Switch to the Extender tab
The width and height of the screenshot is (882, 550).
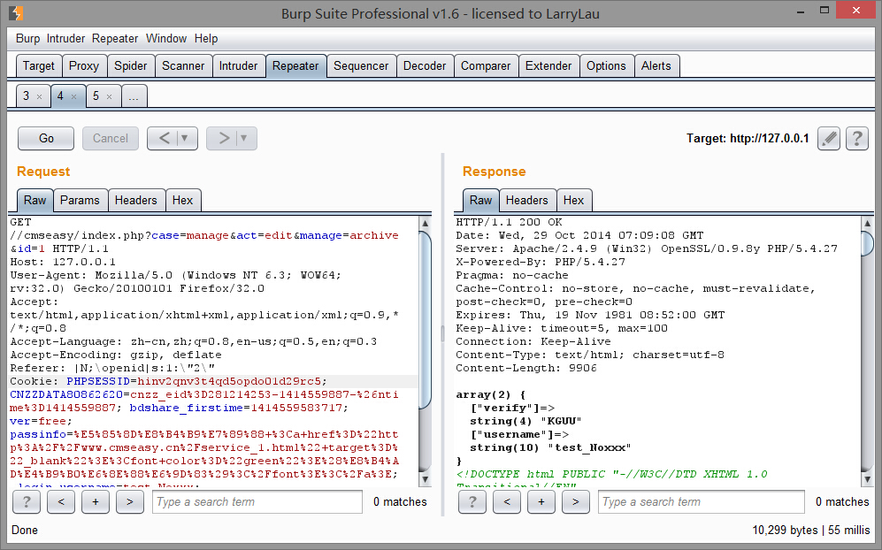[548, 65]
